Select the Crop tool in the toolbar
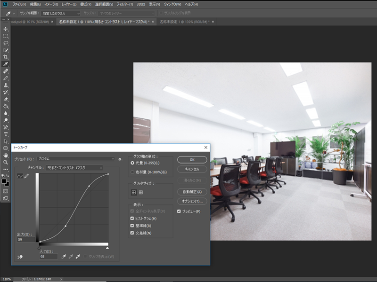The image size is (377, 282). click(x=6, y=57)
